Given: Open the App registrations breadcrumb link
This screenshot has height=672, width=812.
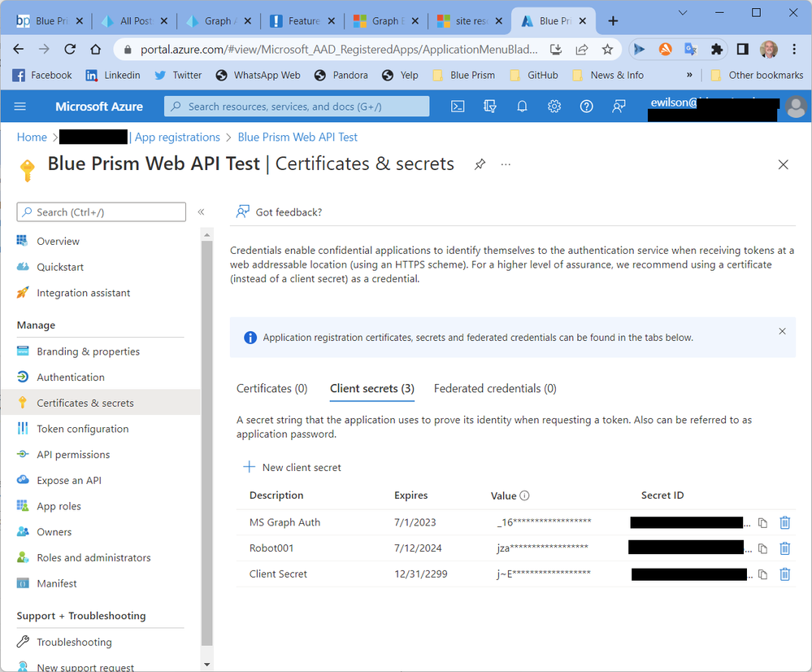Looking at the screenshot, I should [x=177, y=137].
